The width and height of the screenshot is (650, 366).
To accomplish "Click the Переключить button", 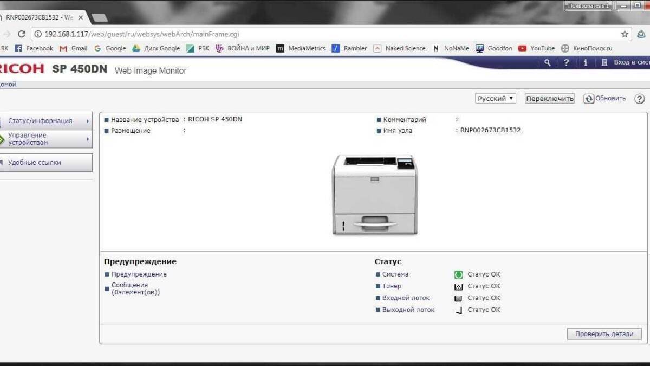I will (550, 99).
